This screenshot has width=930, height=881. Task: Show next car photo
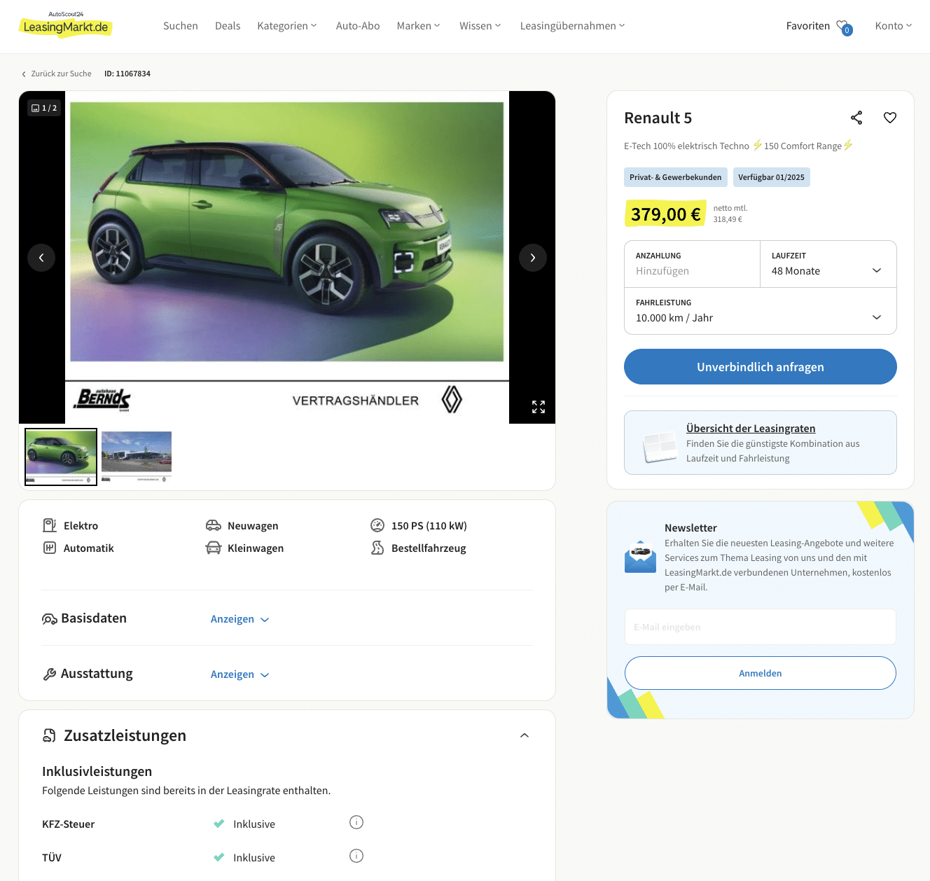click(x=533, y=258)
